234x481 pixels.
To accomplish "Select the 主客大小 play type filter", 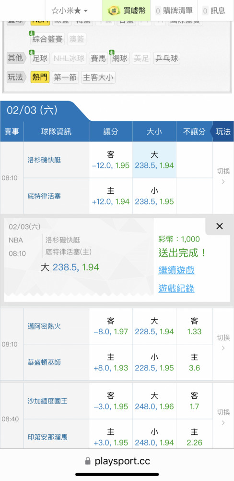I will point(98,77).
